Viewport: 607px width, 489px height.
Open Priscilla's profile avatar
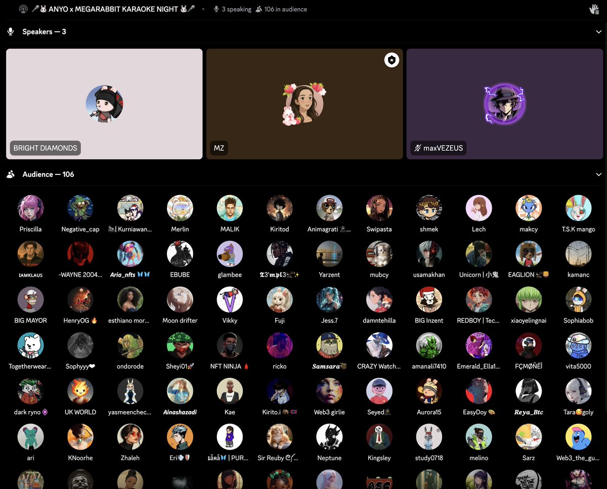[x=30, y=208]
